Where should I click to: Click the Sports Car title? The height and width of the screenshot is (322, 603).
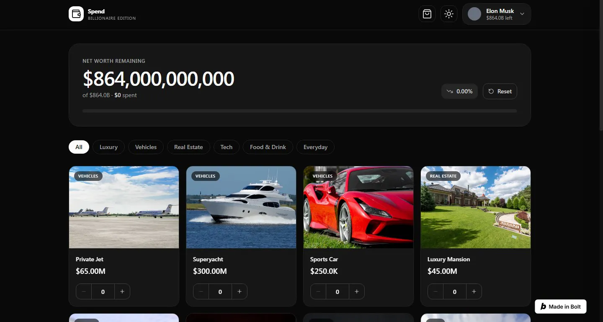click(x=324, y=259)
